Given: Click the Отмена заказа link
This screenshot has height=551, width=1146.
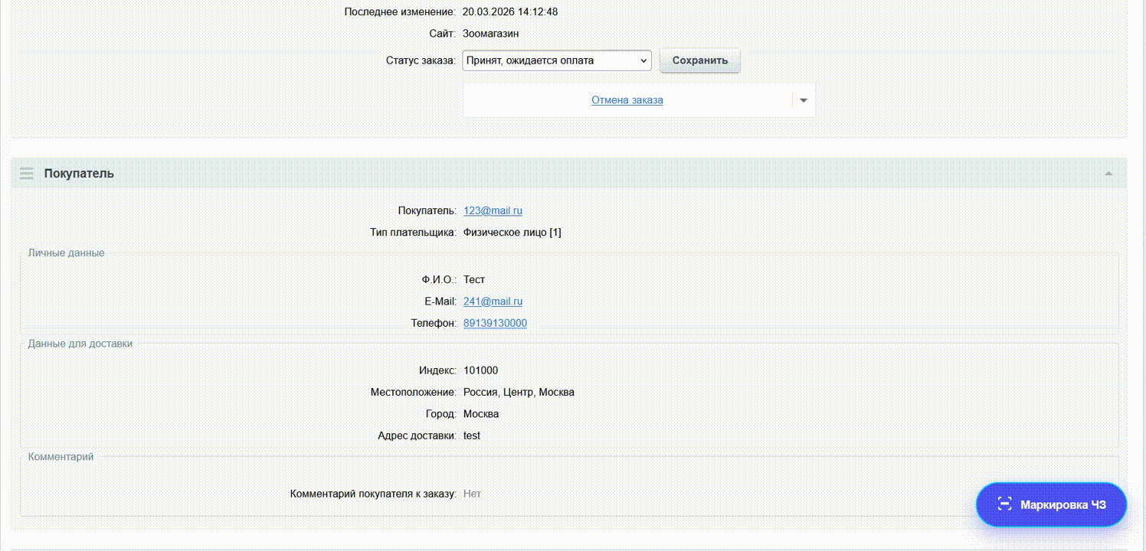Looking at the screenshot, I should 627,100.
